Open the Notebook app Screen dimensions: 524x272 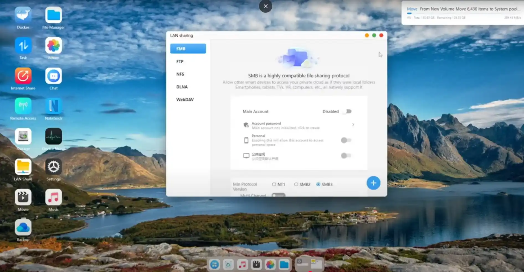pos(53,106)
